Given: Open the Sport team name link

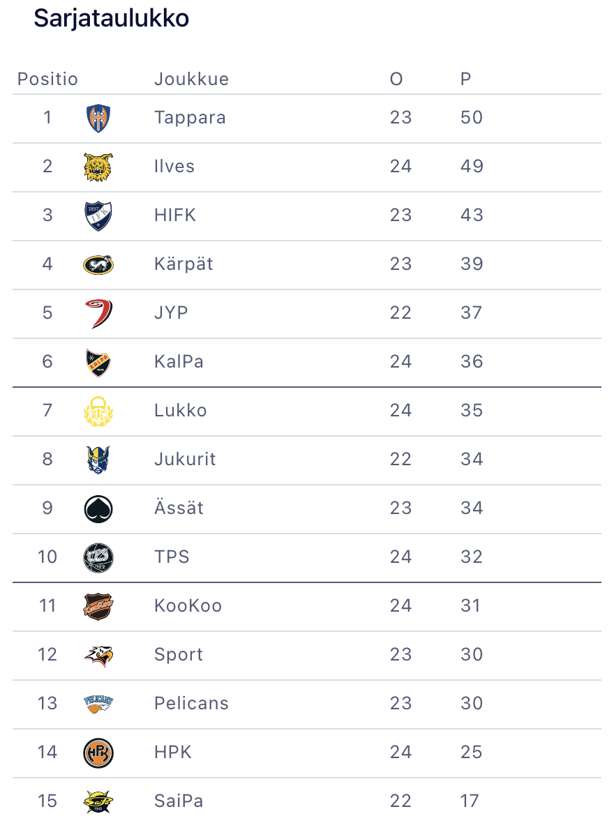Looking at the screenshot, I should coord(179,654).
